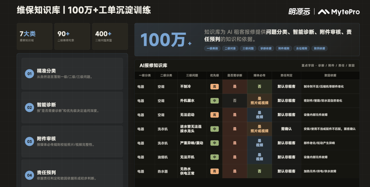Image resolution: width=370 pixels, height=187 pixels.
Task: Select the 400+ 三级问题类型 stat card
Action: 110,36
